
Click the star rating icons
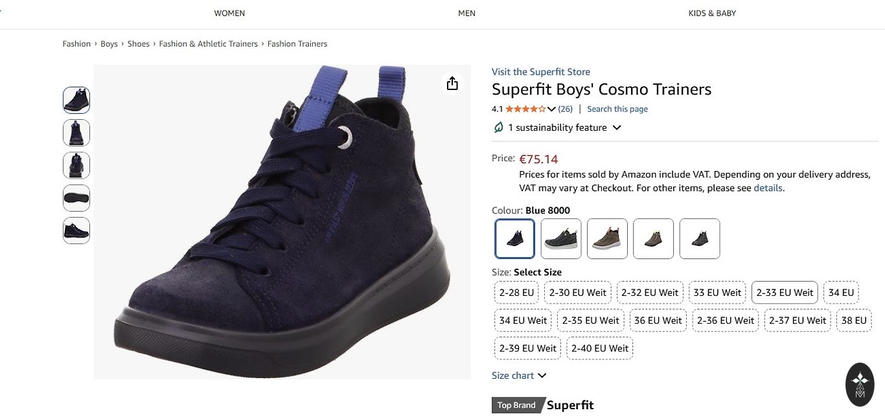point(525,109)
